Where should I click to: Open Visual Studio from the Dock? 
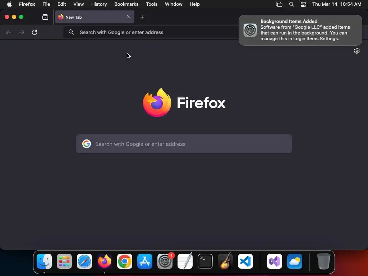[x=275, y=261]
